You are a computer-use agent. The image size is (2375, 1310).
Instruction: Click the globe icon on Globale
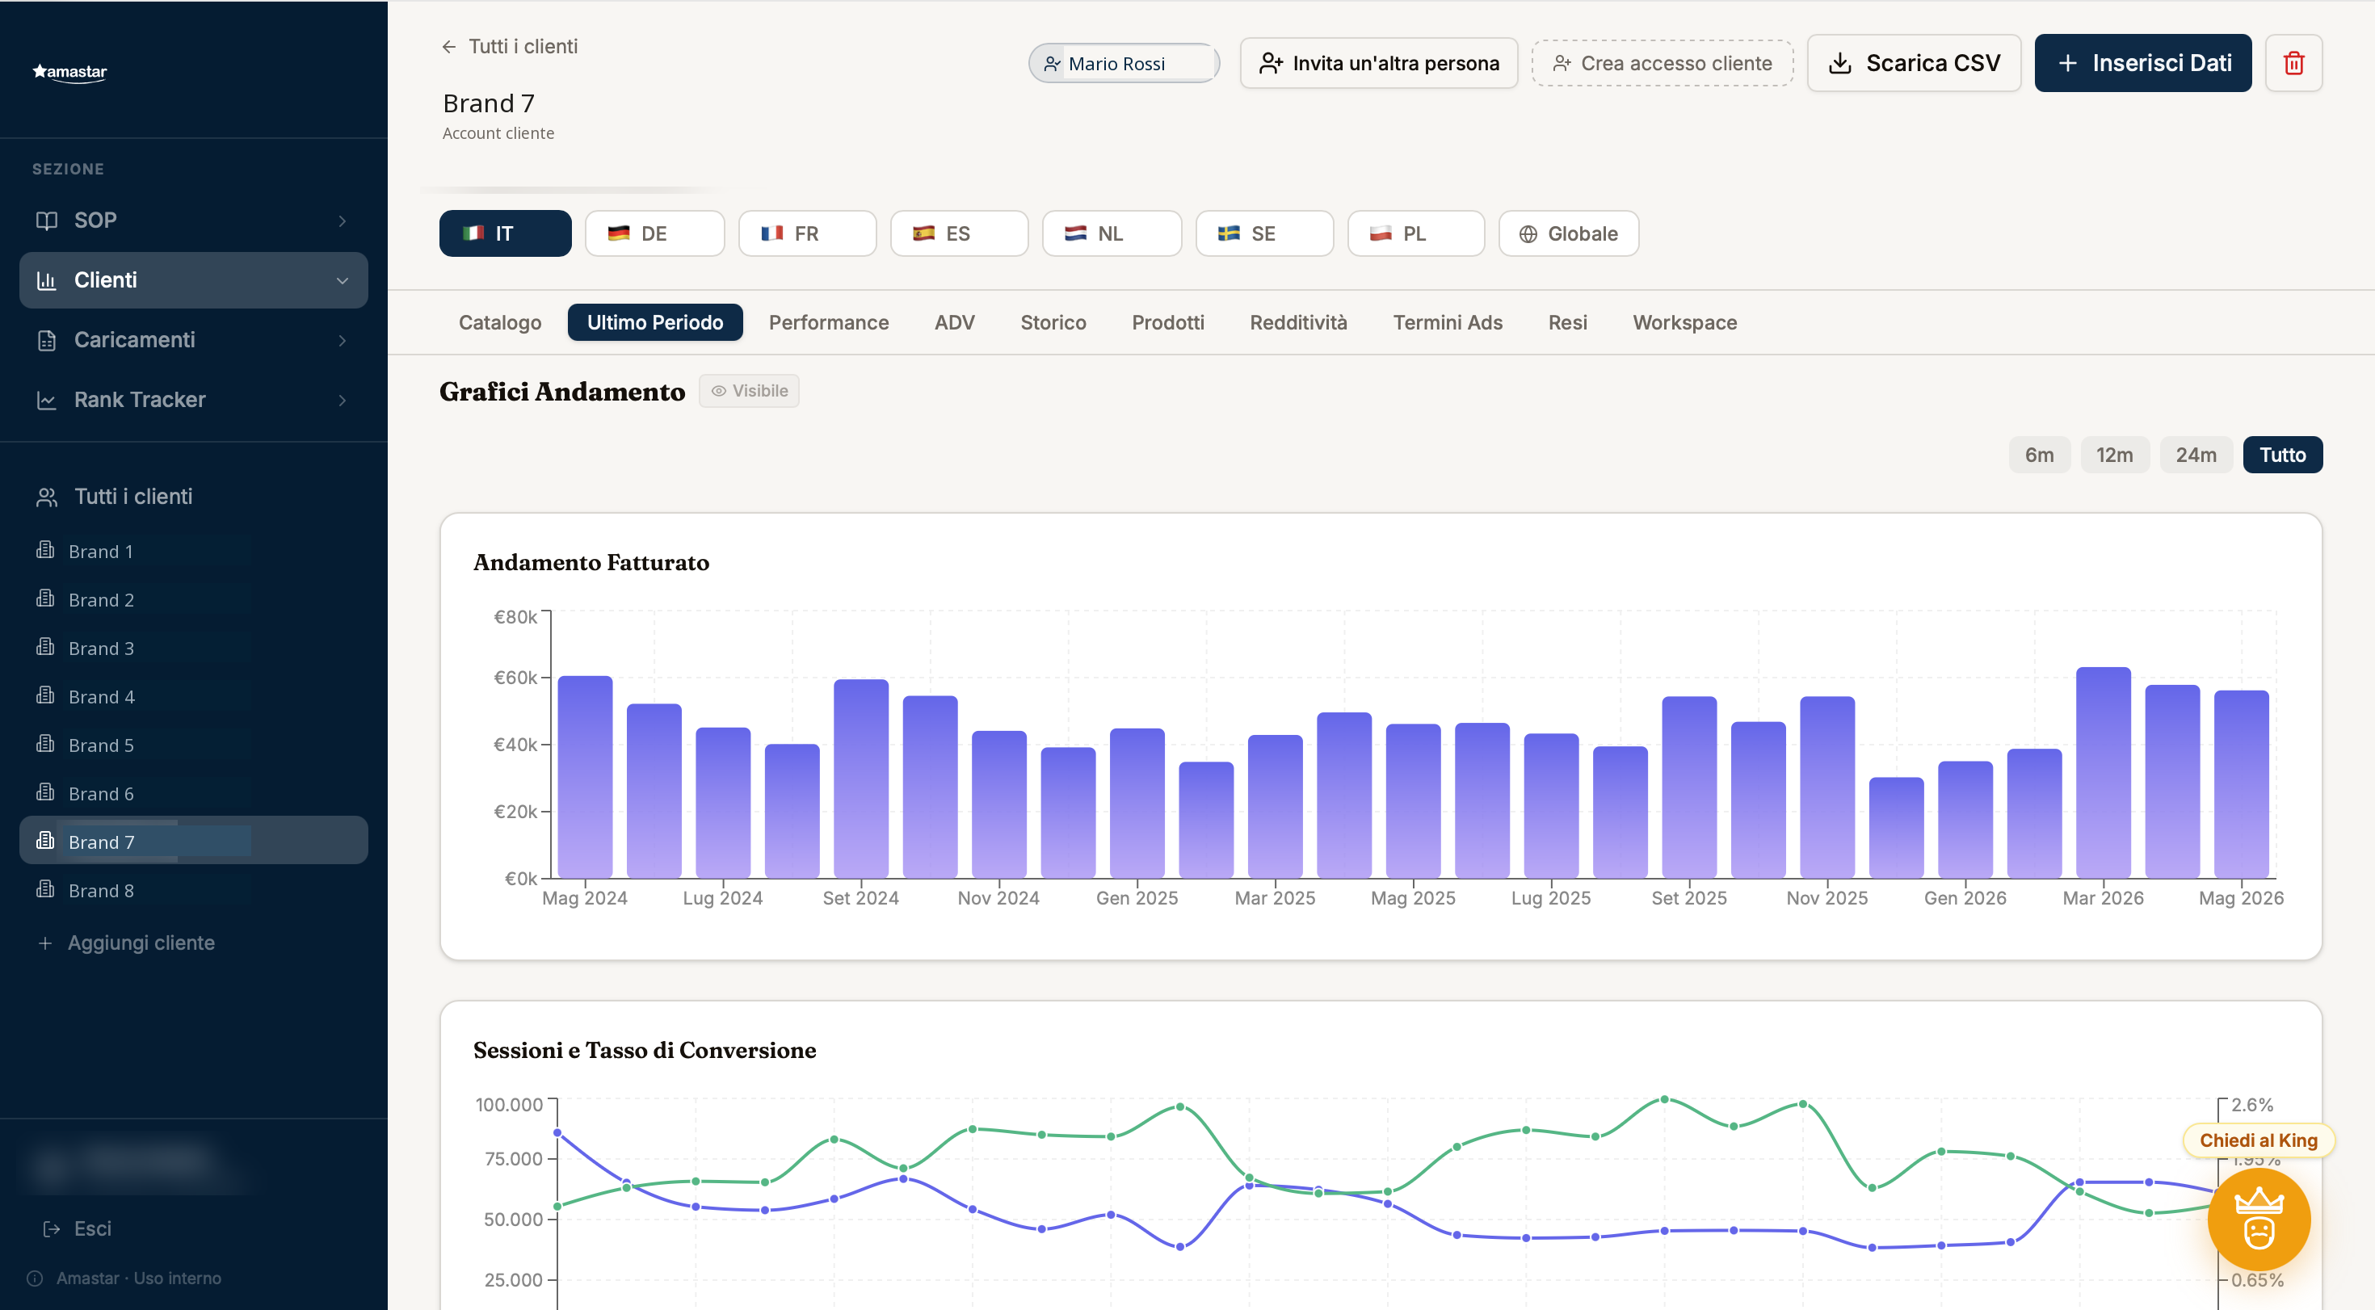click(1528, 234)
